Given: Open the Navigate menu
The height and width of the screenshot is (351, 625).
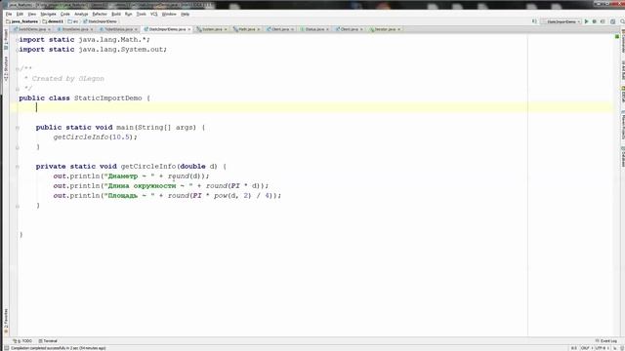Looking at the screenshot, I should pyautogui.click(x=48, y=14).
